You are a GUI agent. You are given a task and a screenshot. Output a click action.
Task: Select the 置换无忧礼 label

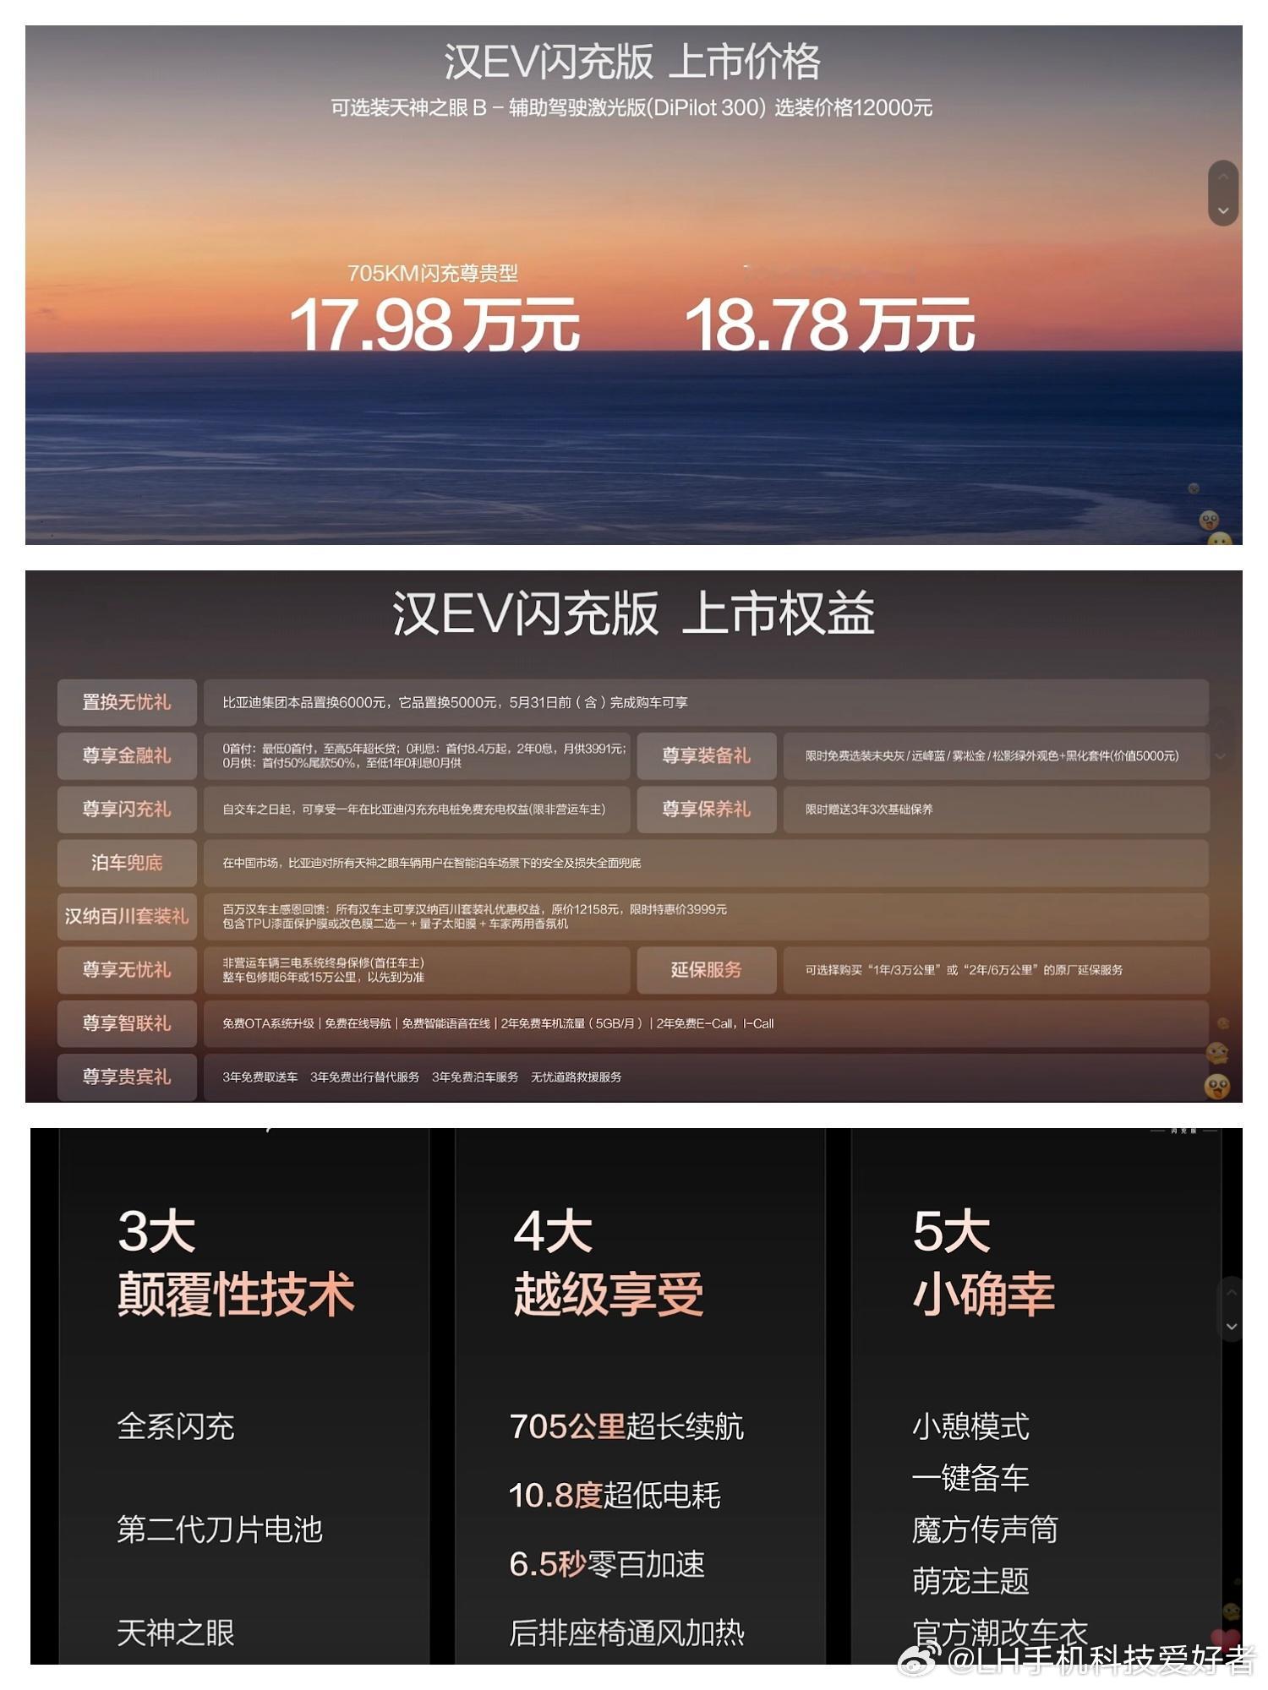[127, 702]
